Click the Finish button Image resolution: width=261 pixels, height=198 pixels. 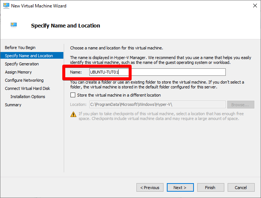[211, 188]
